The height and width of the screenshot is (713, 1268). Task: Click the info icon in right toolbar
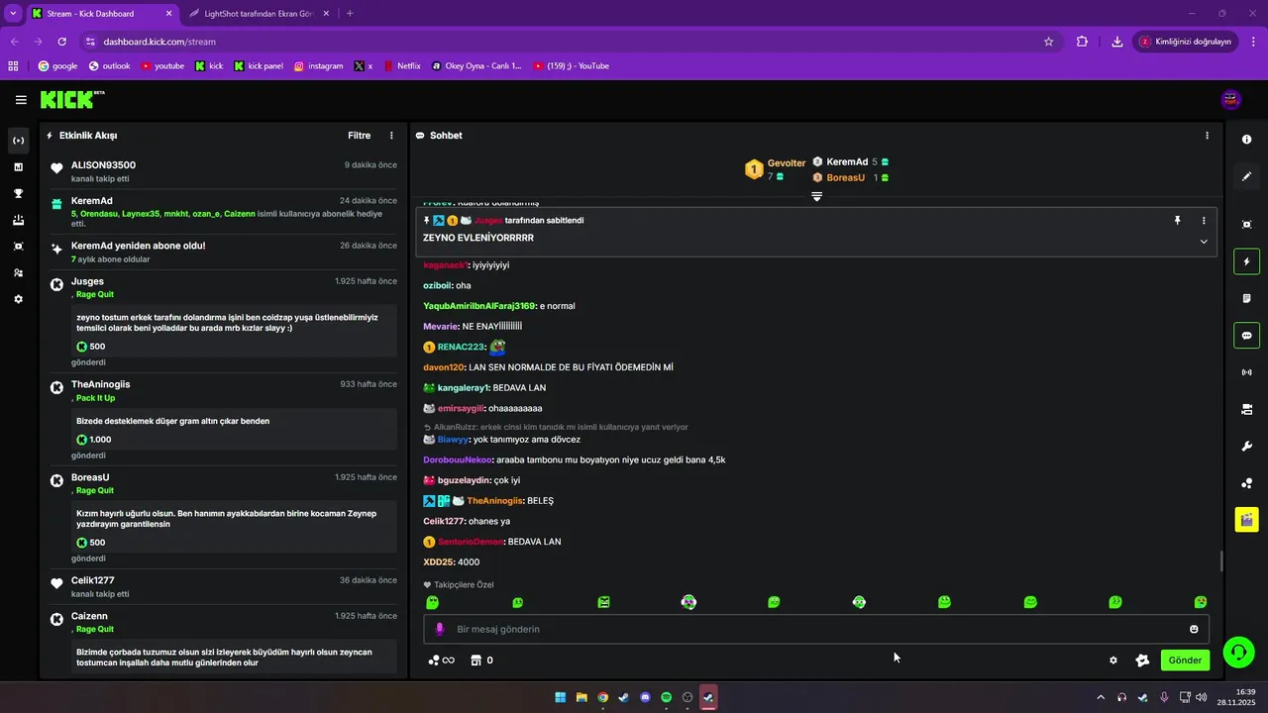[1246, 140]
